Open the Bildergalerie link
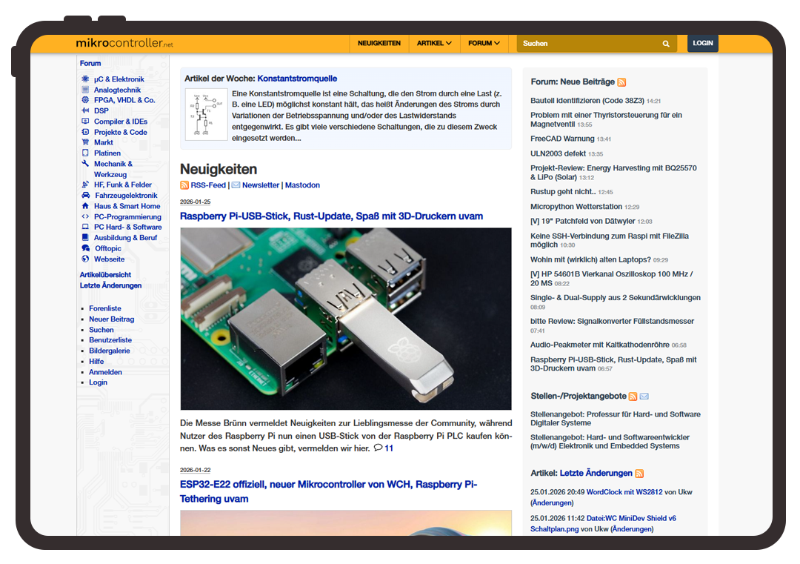This screenshot has width=800, height=564. (110, 351)
